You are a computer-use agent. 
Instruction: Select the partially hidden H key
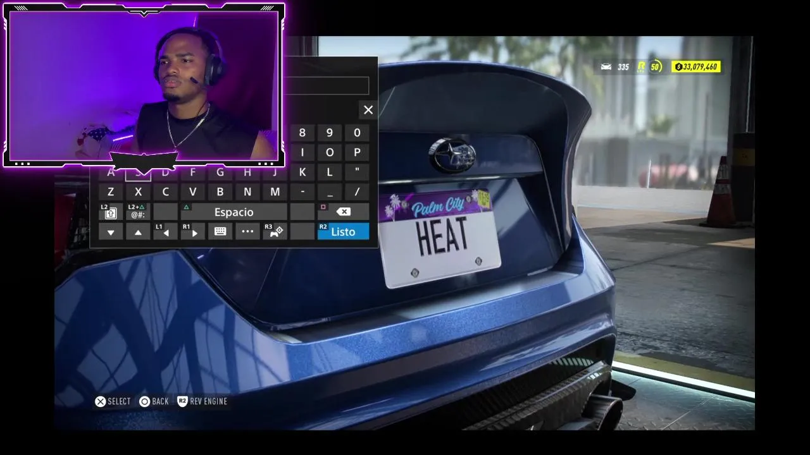click(247, 174)
